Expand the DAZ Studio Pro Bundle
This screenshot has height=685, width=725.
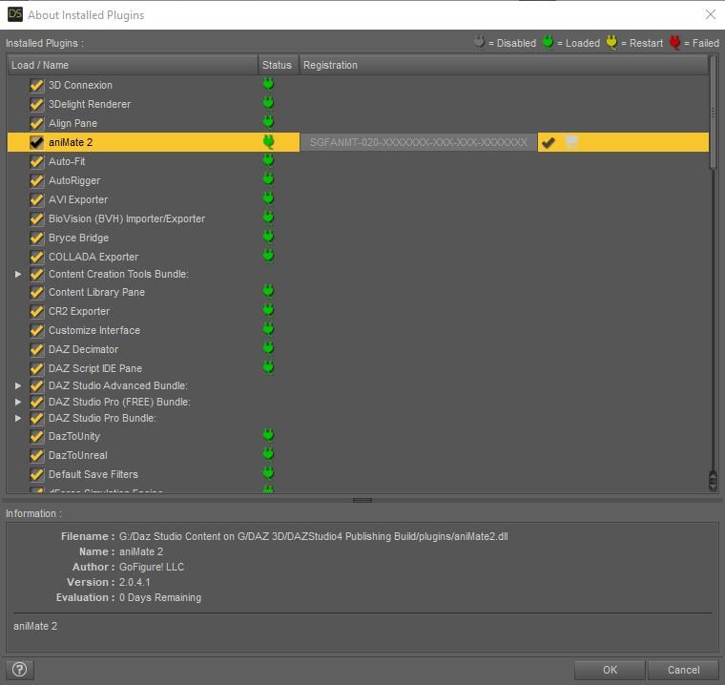click(x=18, y=418)
